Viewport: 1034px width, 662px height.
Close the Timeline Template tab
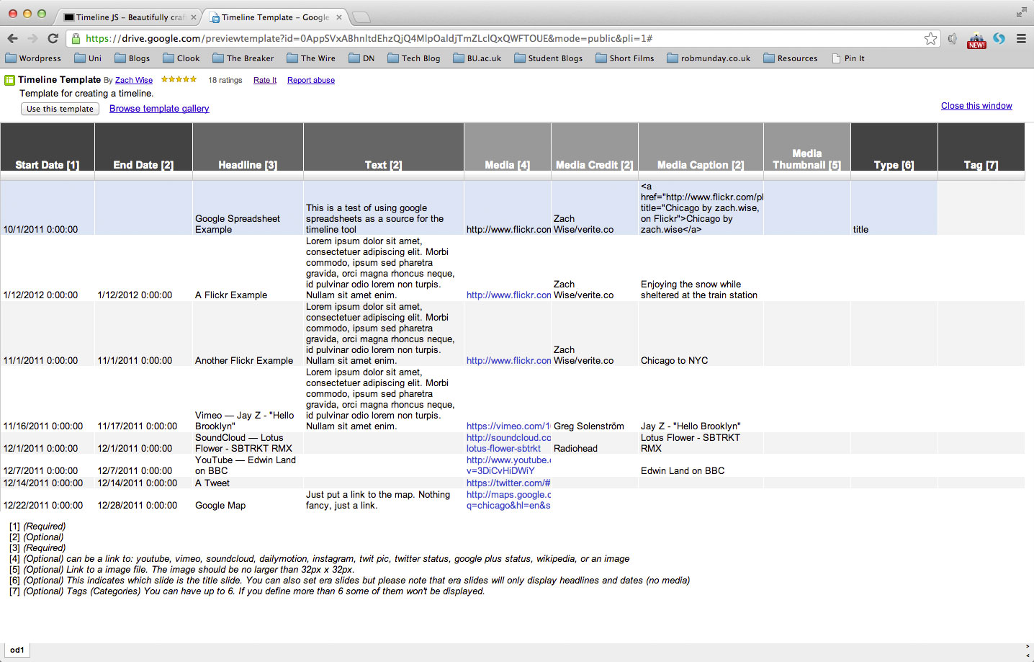(339, 17)
